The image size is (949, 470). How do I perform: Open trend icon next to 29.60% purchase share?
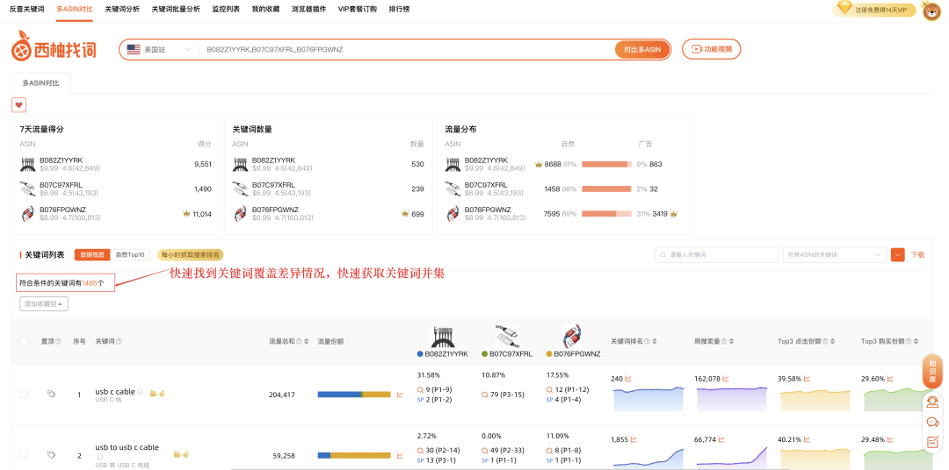tap(891, 379)
